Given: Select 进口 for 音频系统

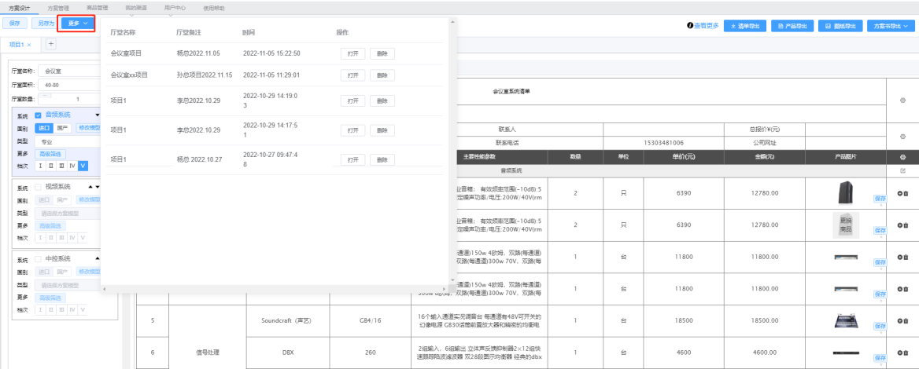Looking at the screenshot, I should point(44,128).
